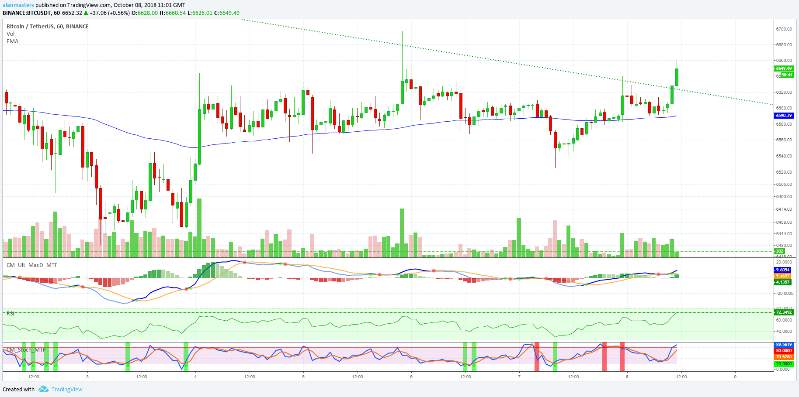Click the 6458.00 price axis label
The height and width of the screenshot is (397, 799).
tap(784, 222)
